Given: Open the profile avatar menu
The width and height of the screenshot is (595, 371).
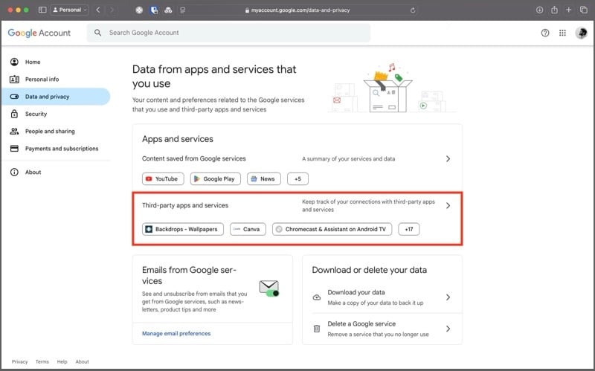Looking at the screenshot, I should (x=581, y=33).
